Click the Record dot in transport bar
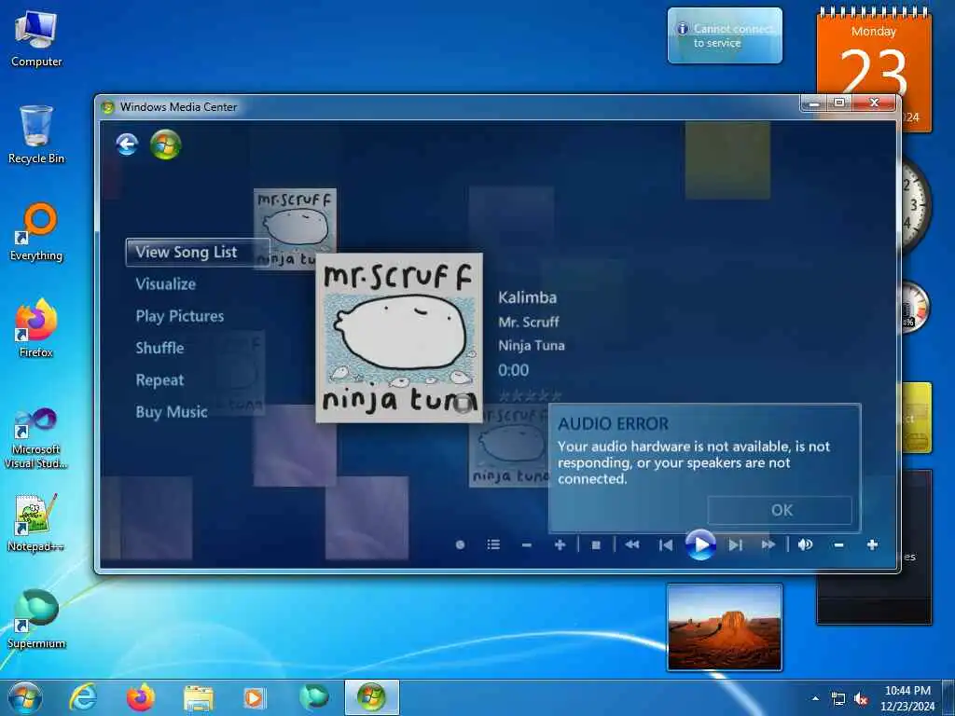Image resolution: width=955 pixels, height=716 pixels. point(461,544)
